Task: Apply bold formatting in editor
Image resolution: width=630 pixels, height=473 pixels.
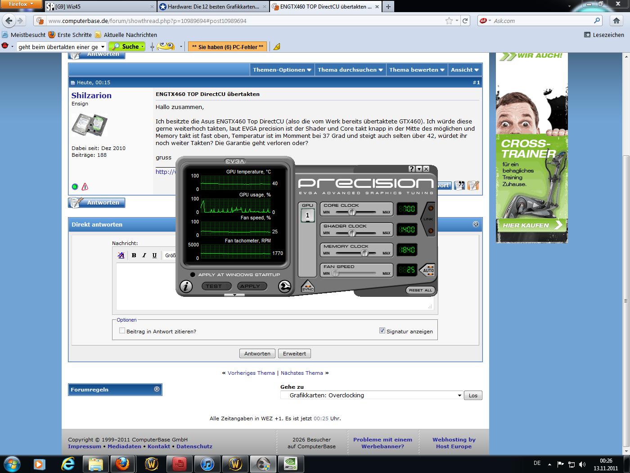Action: (134, 255)
